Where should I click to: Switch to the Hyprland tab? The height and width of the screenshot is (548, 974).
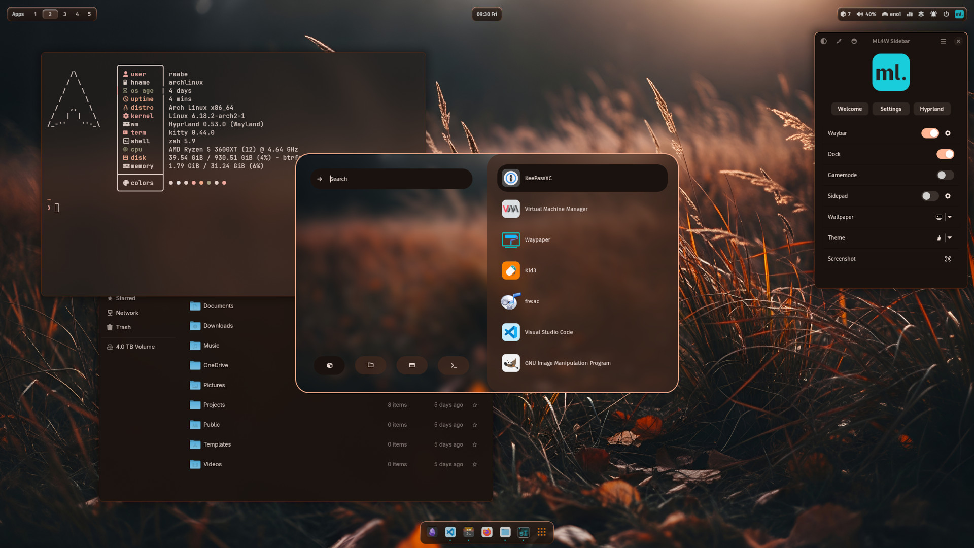pos(932,109)
